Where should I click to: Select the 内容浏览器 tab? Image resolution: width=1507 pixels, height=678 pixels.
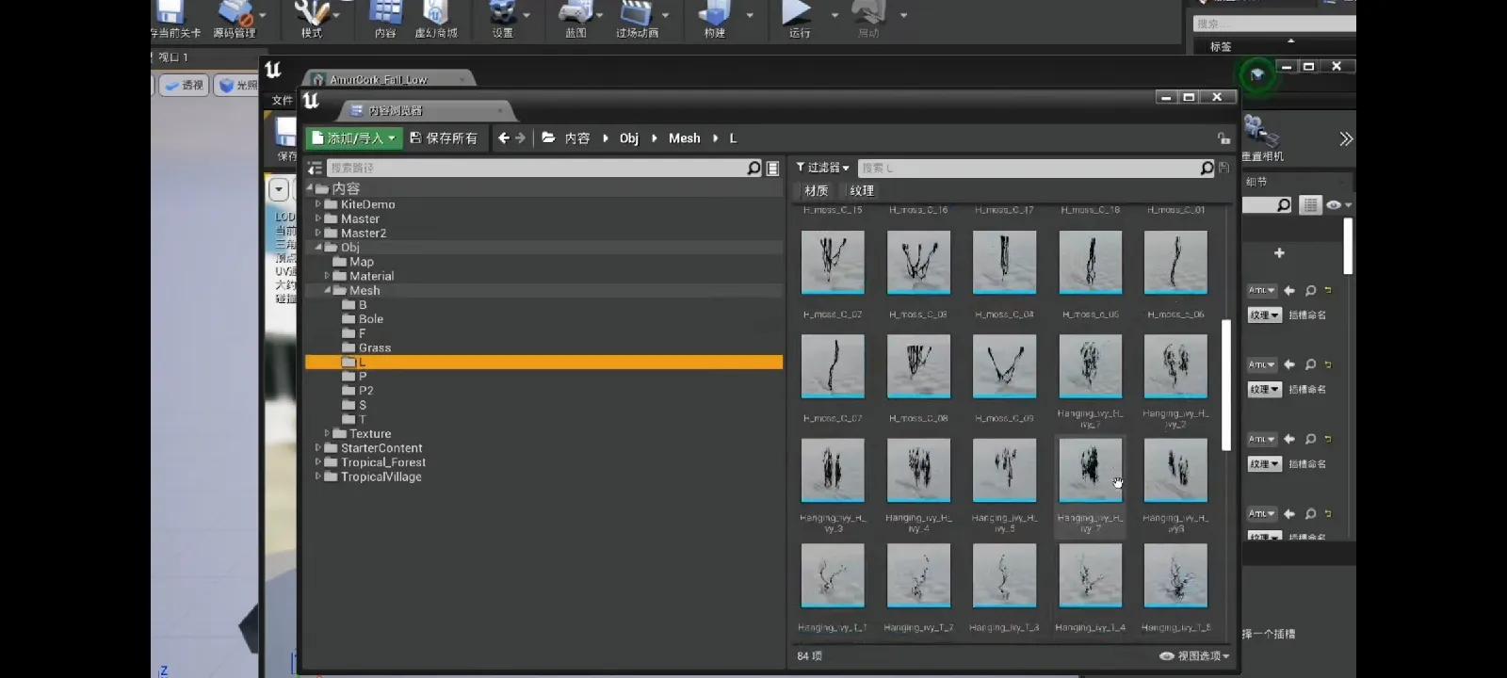tap(395, 111)
